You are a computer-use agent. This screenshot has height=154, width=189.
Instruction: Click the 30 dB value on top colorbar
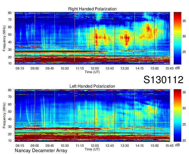184,36
